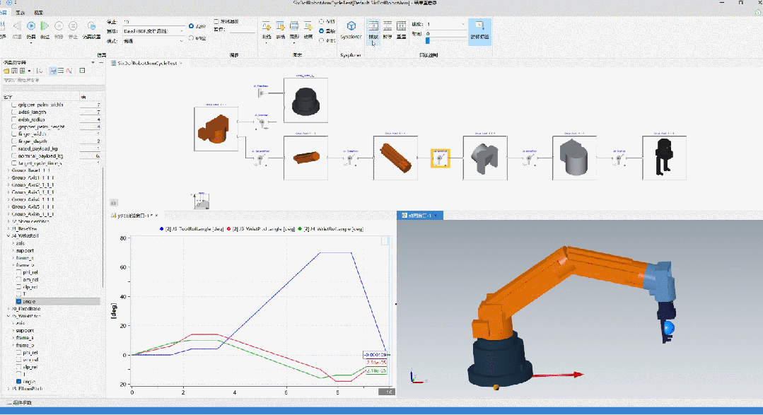Click the folder icon in variable browser toolbar
Image resolution: width=763 pixels, height=415 pixels.
(x=6, y=71)
